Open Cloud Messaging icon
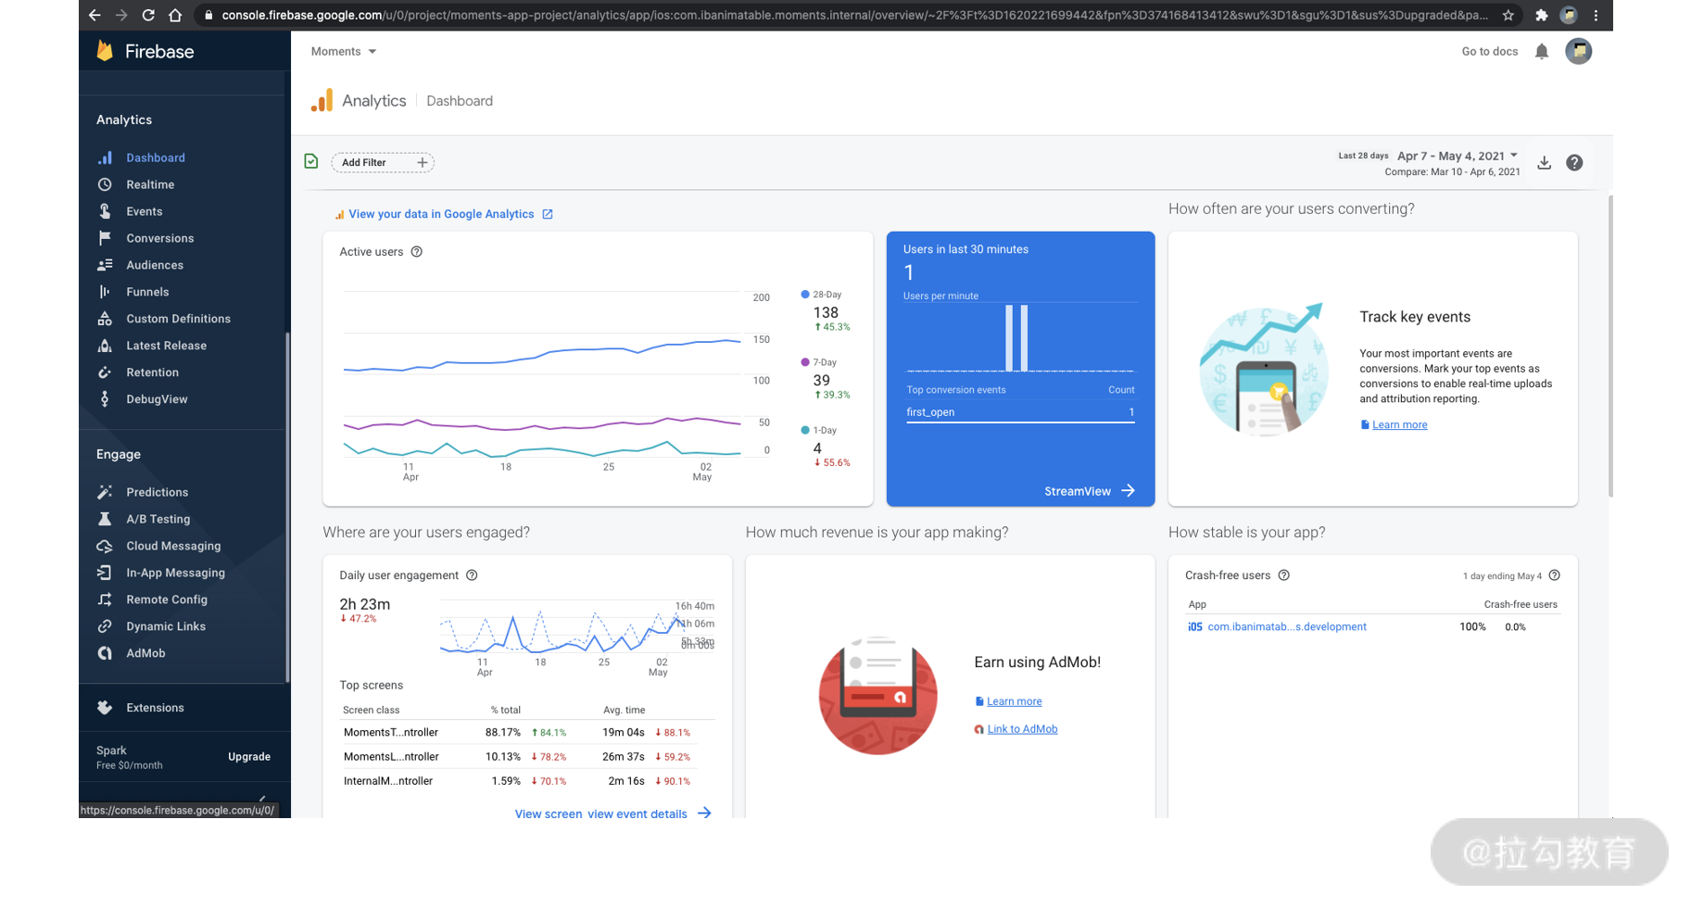The image size is (1691, 908). pos(105,546)
